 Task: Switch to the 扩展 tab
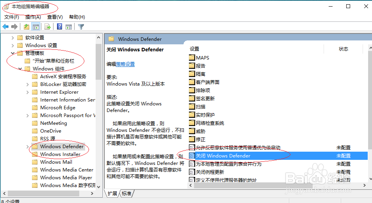click(x=112, y=194)
